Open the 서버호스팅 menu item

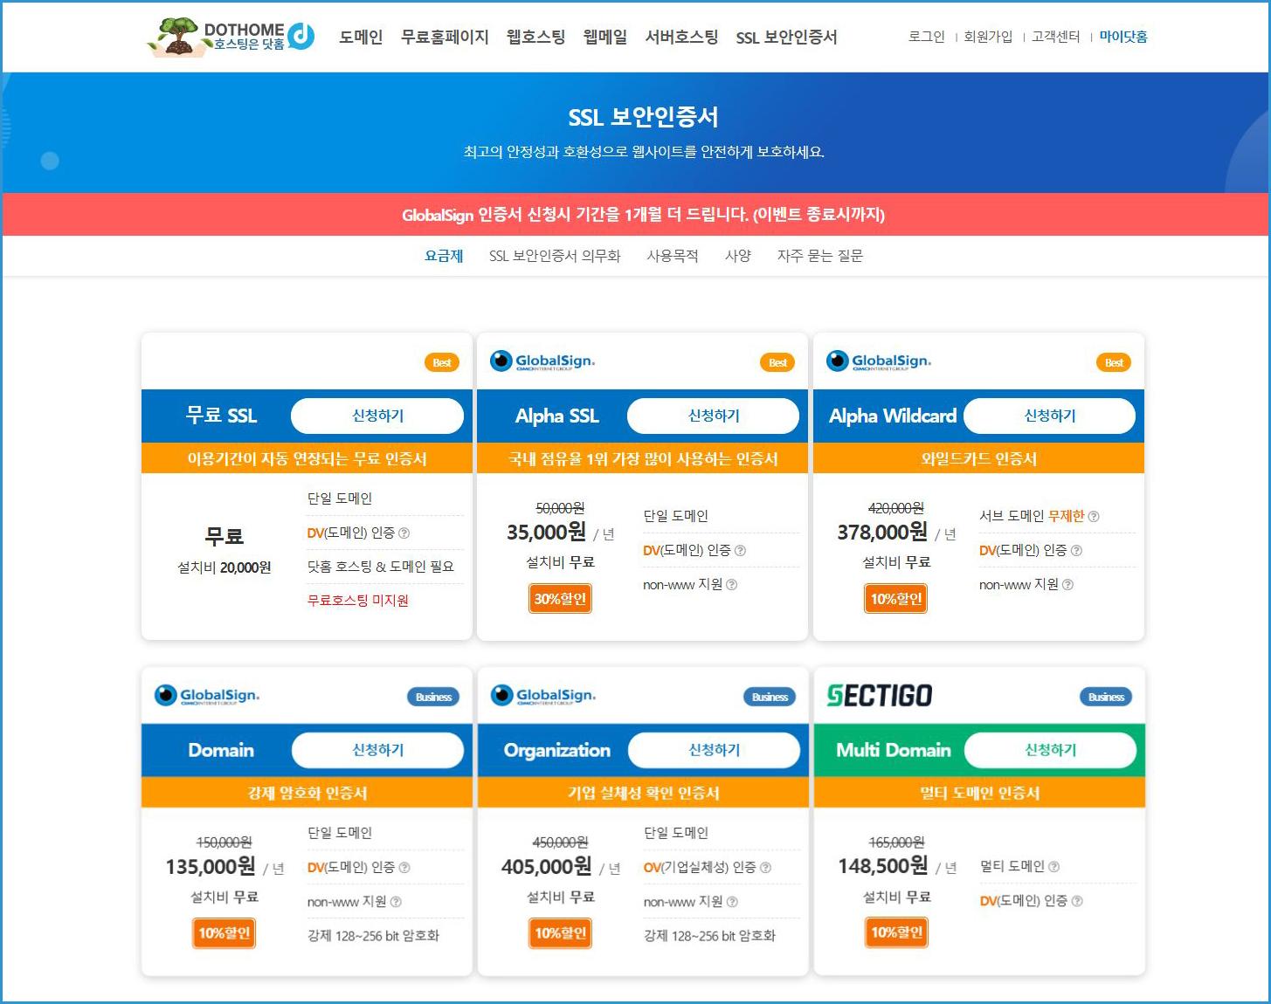click(681, 37)
